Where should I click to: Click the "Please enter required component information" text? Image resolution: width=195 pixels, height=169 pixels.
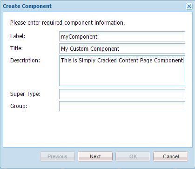coord(67,23)
